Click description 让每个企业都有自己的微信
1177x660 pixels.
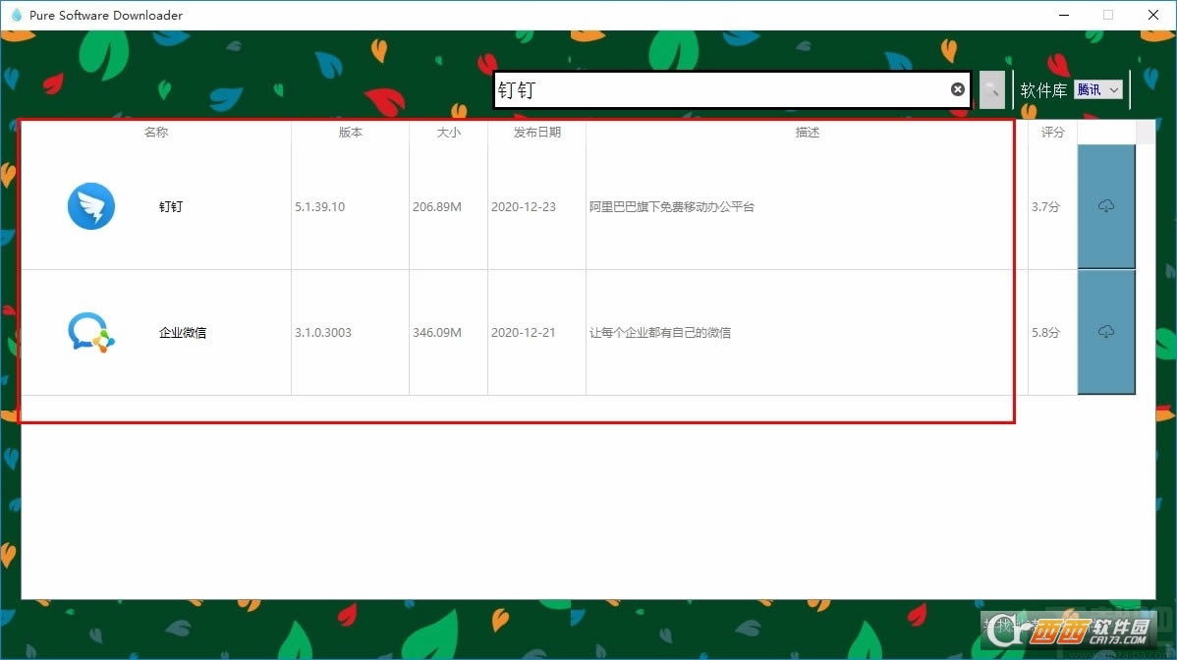click(x=660, y=332)
